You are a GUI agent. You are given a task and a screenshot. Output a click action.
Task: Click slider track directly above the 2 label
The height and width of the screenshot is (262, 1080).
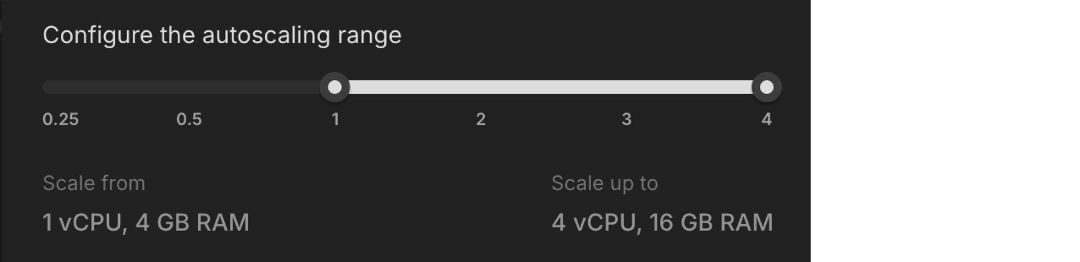point(481,88)
